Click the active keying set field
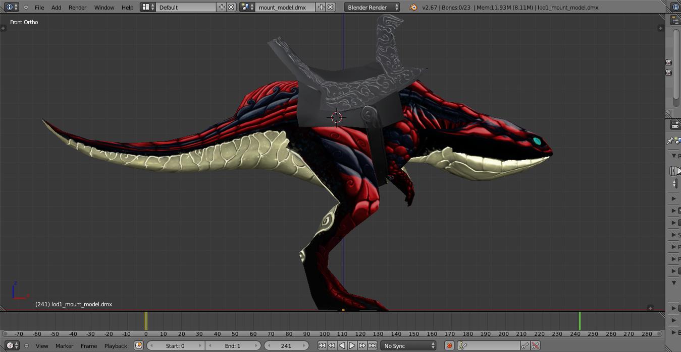Screen dimensions: 681x352 (x=489, y=345)
